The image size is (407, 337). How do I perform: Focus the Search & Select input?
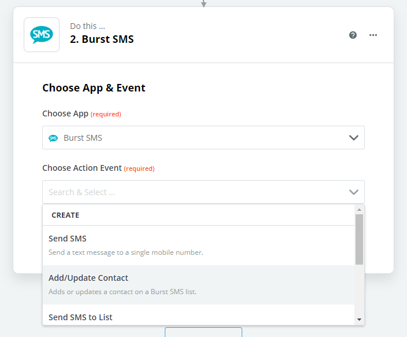click(x=191, y=192)
